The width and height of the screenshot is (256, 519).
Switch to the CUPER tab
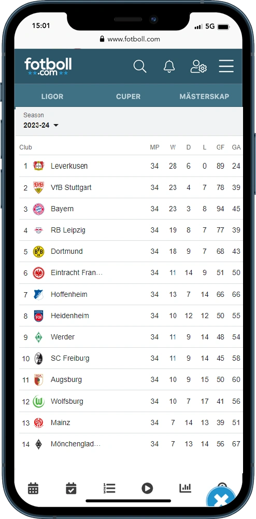coord(128,97)
